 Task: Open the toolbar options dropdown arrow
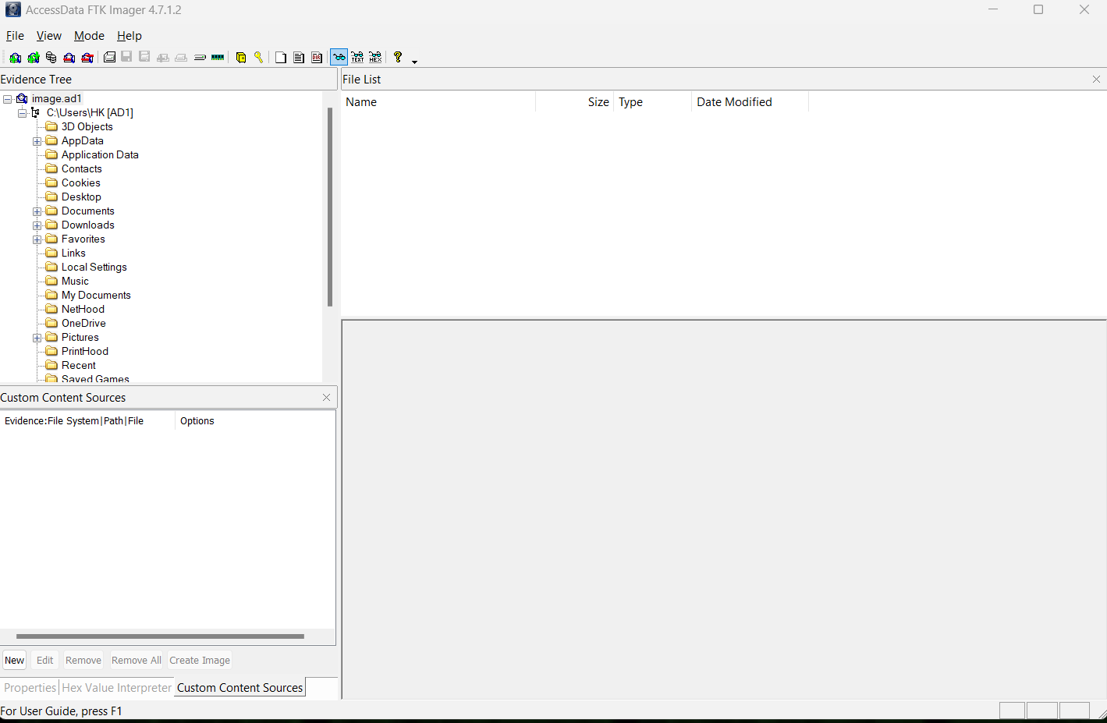(x=414, y=61)
